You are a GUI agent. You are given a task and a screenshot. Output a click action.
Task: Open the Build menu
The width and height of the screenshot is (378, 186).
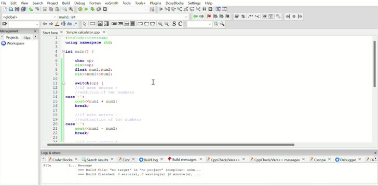pyautogui.click(x=66, y=3)
